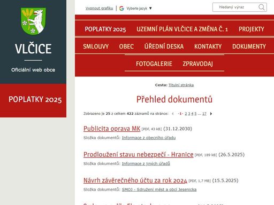Click the Google G translate icon
Image resolution: width=274 pixels, height=205 pixels.
[121, 8]
